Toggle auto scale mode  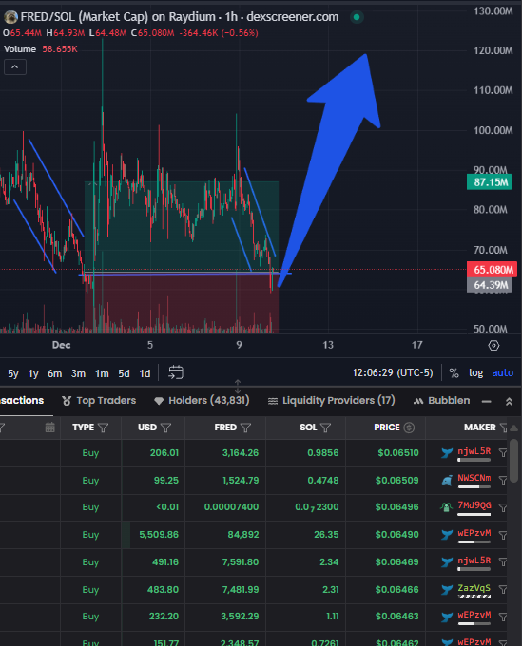503,372
